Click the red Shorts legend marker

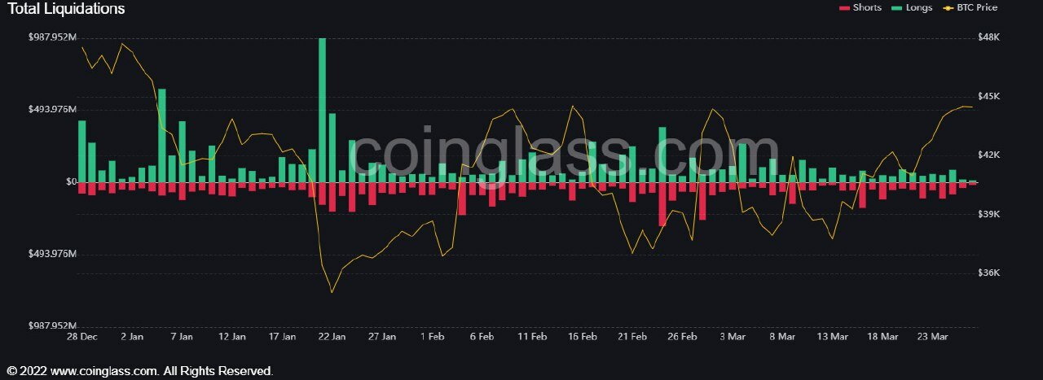pyautogui.click(x=844, y=8)
